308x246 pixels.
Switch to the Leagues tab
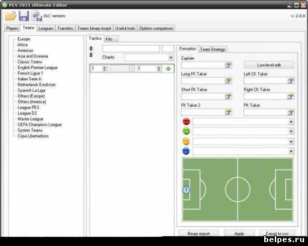tap(46, 29)
